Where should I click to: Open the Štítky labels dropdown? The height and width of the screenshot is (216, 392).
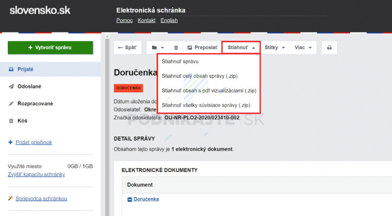(x=275, y=47)
